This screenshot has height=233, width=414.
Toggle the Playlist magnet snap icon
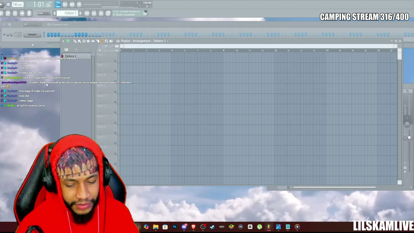point(68,41)
